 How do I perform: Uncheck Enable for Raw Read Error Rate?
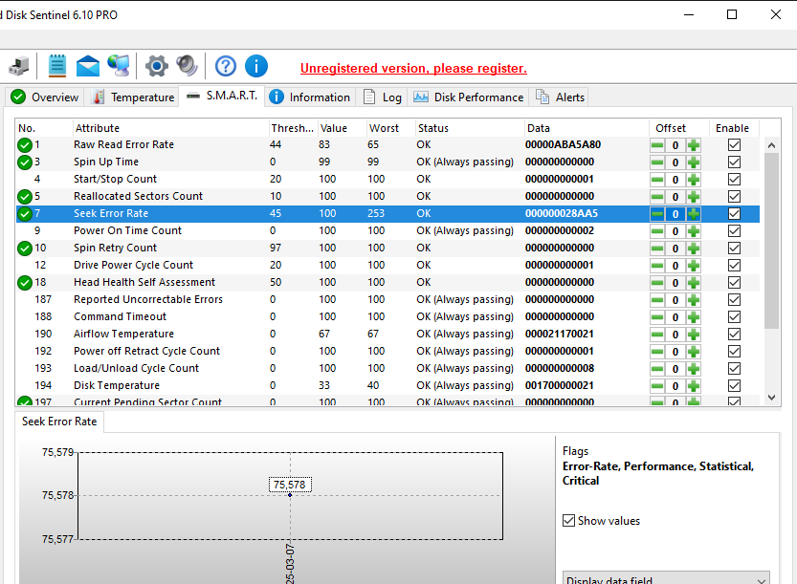coord(734,145)
